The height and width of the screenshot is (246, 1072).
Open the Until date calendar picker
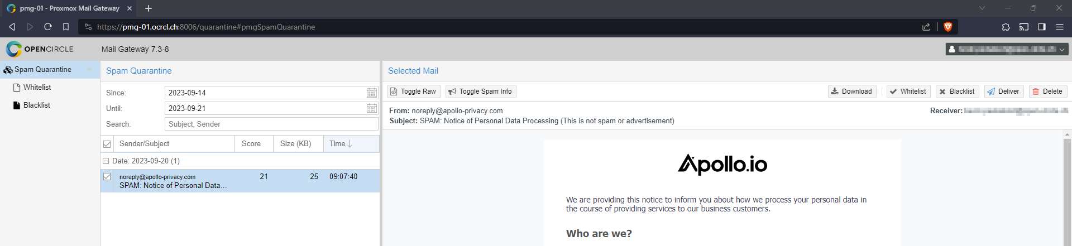372,108
